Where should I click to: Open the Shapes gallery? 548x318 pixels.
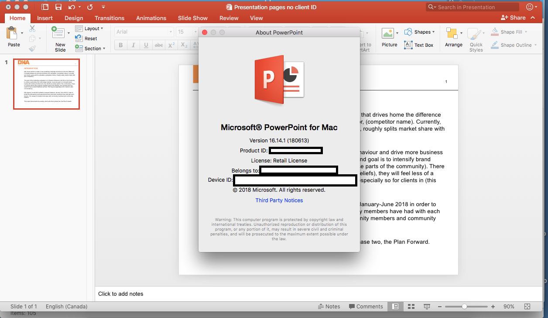pos(419,32)
